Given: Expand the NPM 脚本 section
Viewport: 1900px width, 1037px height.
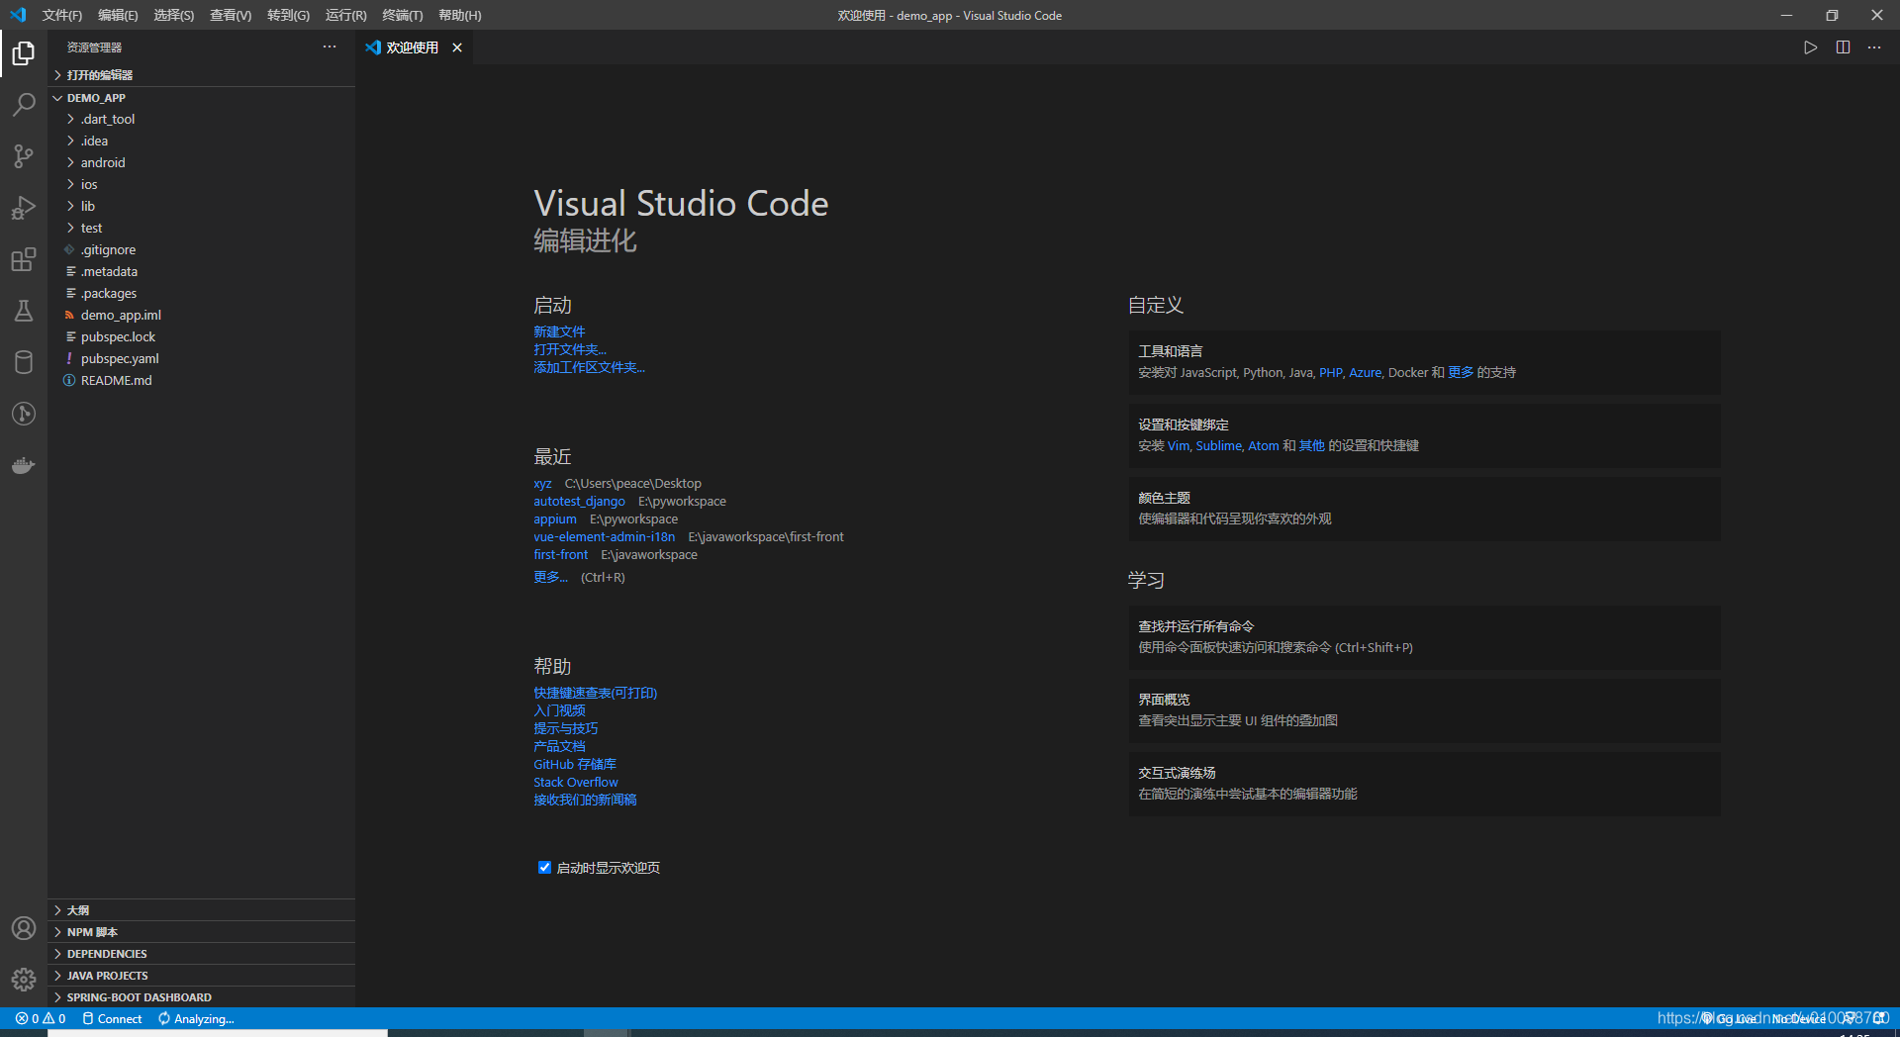Looking at the screenshot, I should 201,932.
